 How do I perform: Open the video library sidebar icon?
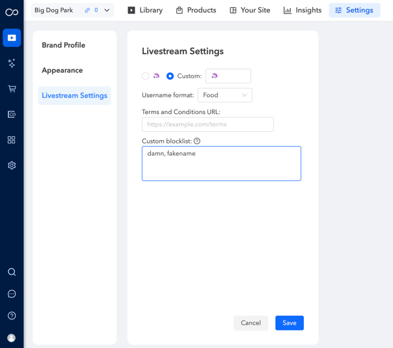(x=12, y=38)
